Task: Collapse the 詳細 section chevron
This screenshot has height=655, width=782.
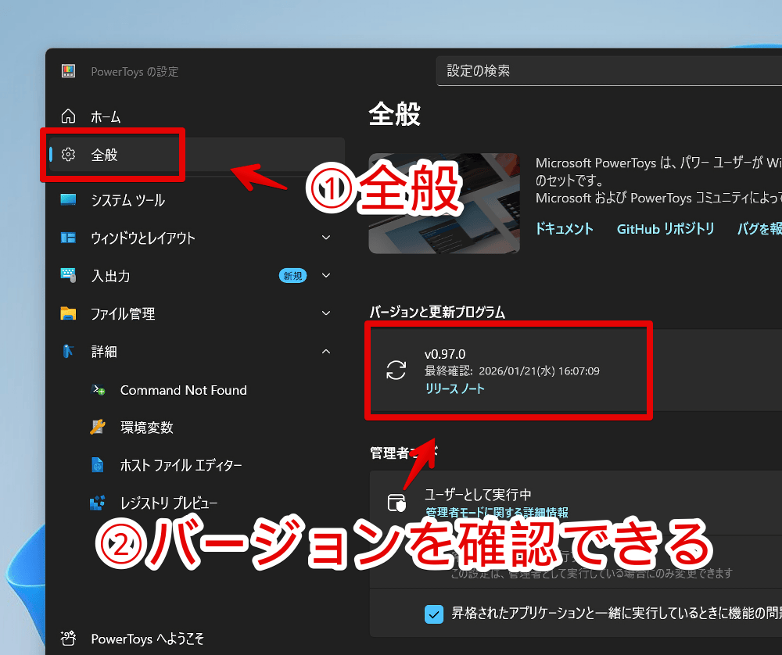Action: [326, 352]
